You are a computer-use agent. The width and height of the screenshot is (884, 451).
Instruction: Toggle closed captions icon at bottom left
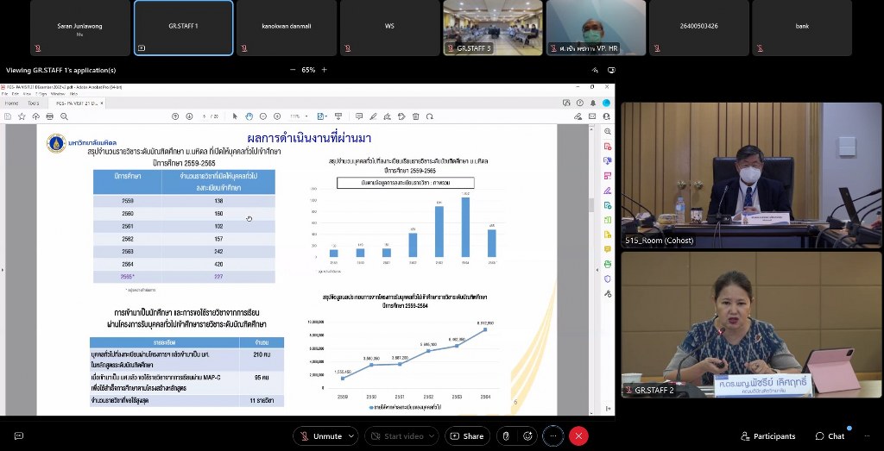[x=19, y=435]
